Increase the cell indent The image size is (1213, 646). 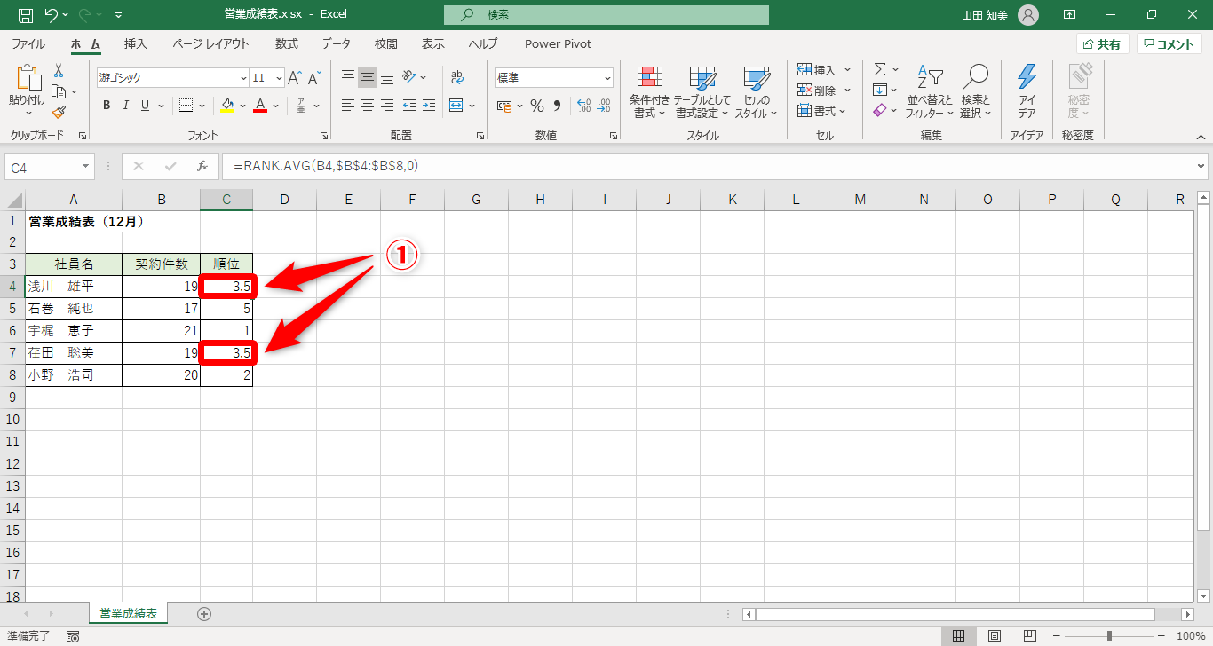(x=429, y=106)
